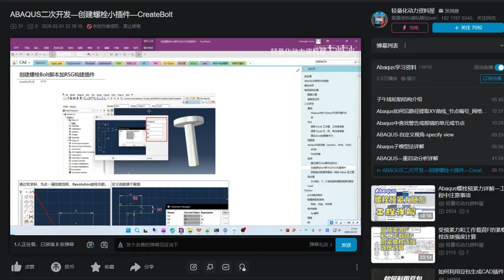This screenshot has width=504, height=280.
Task: Open the Windows Start button in video taskbar
Action: click(x=128, y=230)
